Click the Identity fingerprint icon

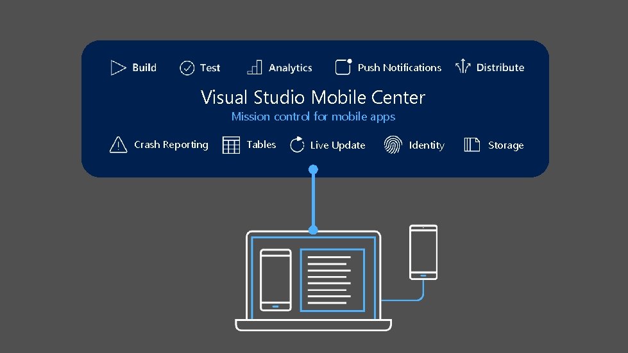[x=393, y=144]
